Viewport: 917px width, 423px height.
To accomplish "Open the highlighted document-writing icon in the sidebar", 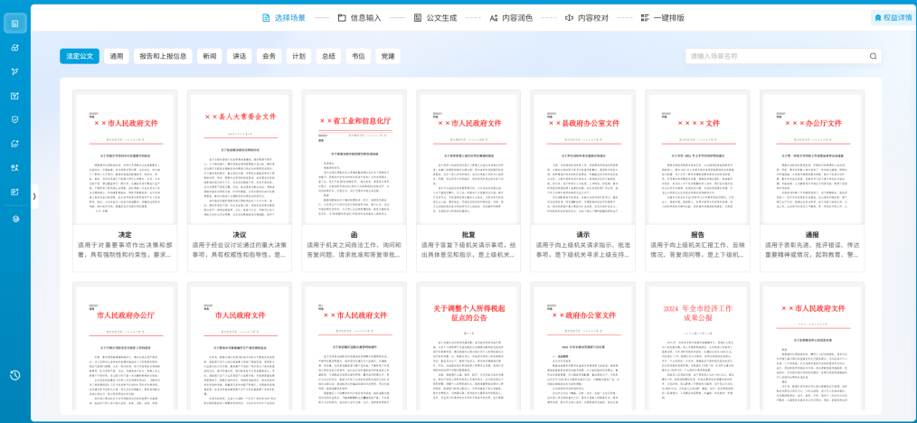I will (15, 23).
